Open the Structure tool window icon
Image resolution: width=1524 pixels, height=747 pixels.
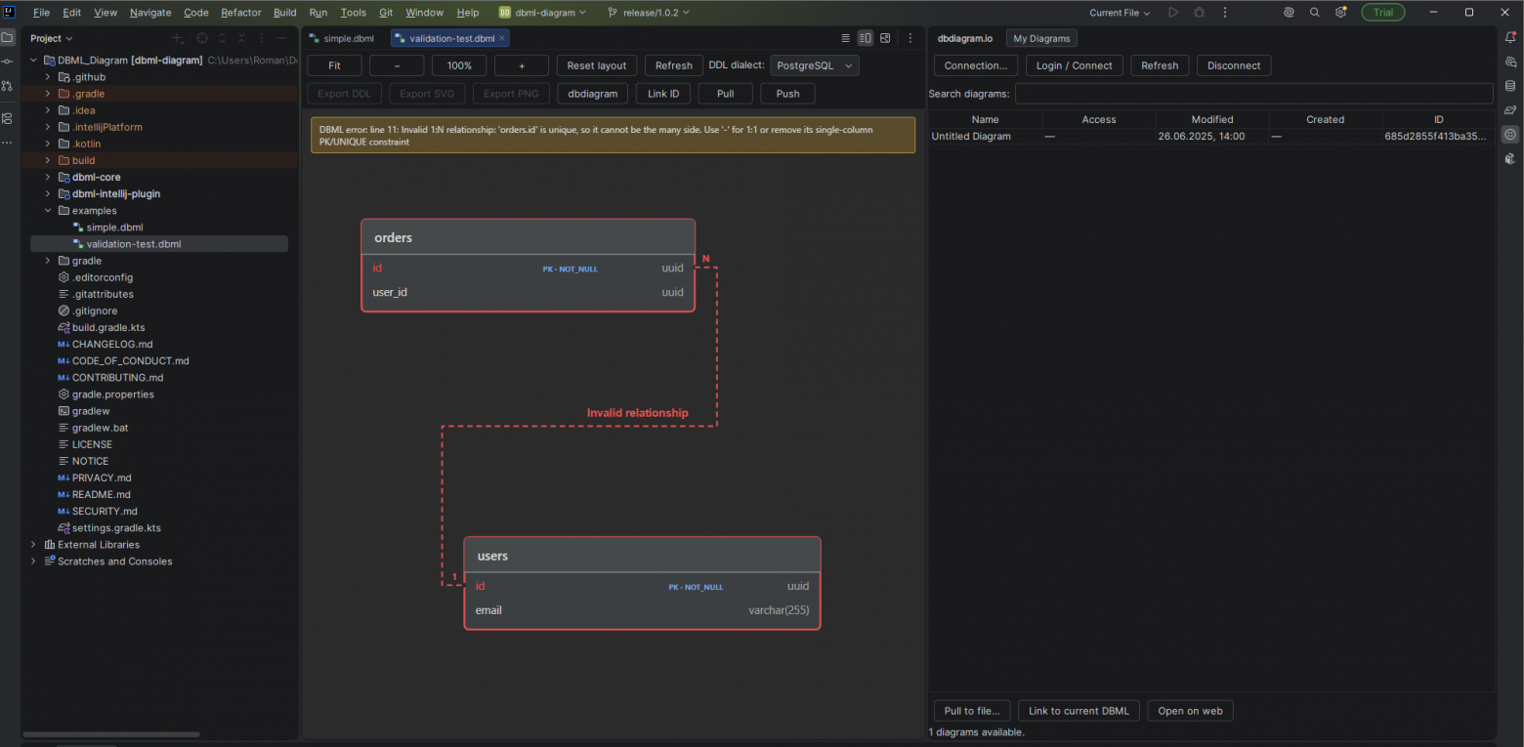[8, 118]
